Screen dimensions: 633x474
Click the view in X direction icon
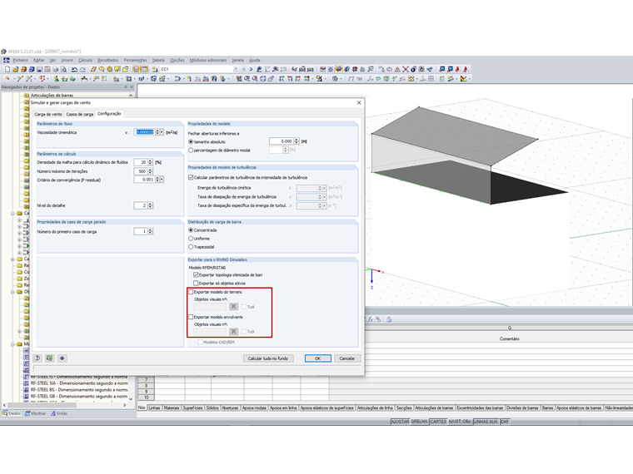tap(282, 79)
